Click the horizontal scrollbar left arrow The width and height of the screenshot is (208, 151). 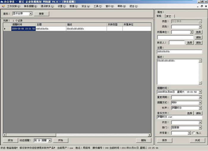coord(5,135)
